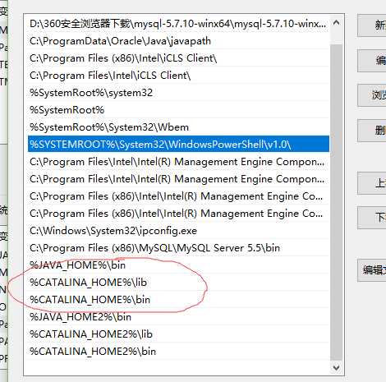Click the scroll up arrow of the path list

(337, 23)
